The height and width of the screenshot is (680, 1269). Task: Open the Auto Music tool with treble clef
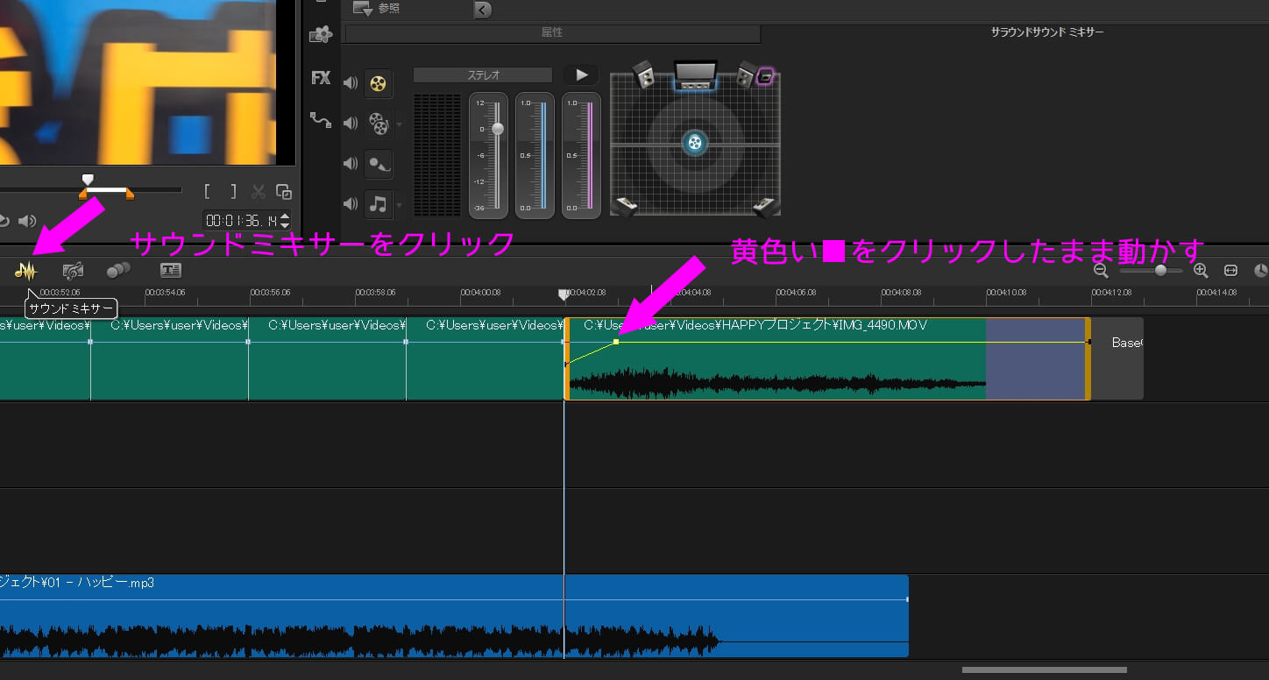[x=74, y=271]
